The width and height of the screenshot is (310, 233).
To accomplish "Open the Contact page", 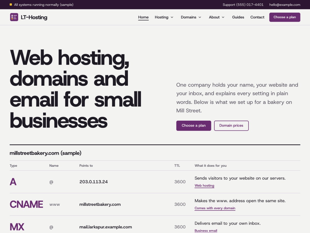I will point(257,17).
